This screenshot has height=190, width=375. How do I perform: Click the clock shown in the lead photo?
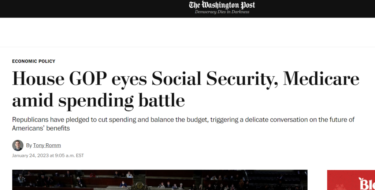click(140, 186)
